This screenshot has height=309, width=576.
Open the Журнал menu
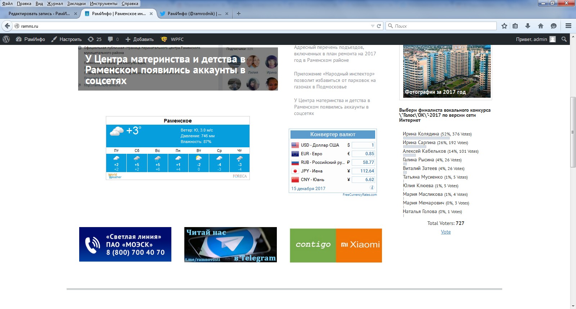pos(55,4)
